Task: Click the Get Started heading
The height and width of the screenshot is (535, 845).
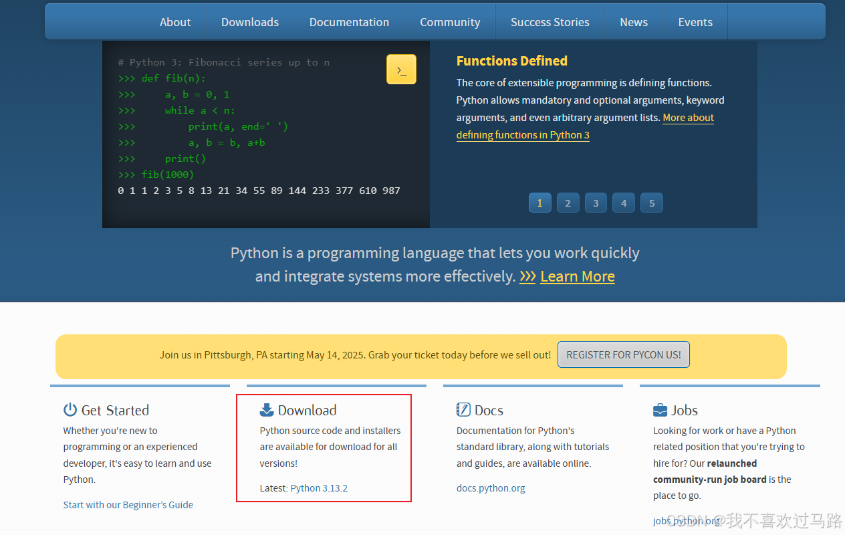Action: point(115,410)
